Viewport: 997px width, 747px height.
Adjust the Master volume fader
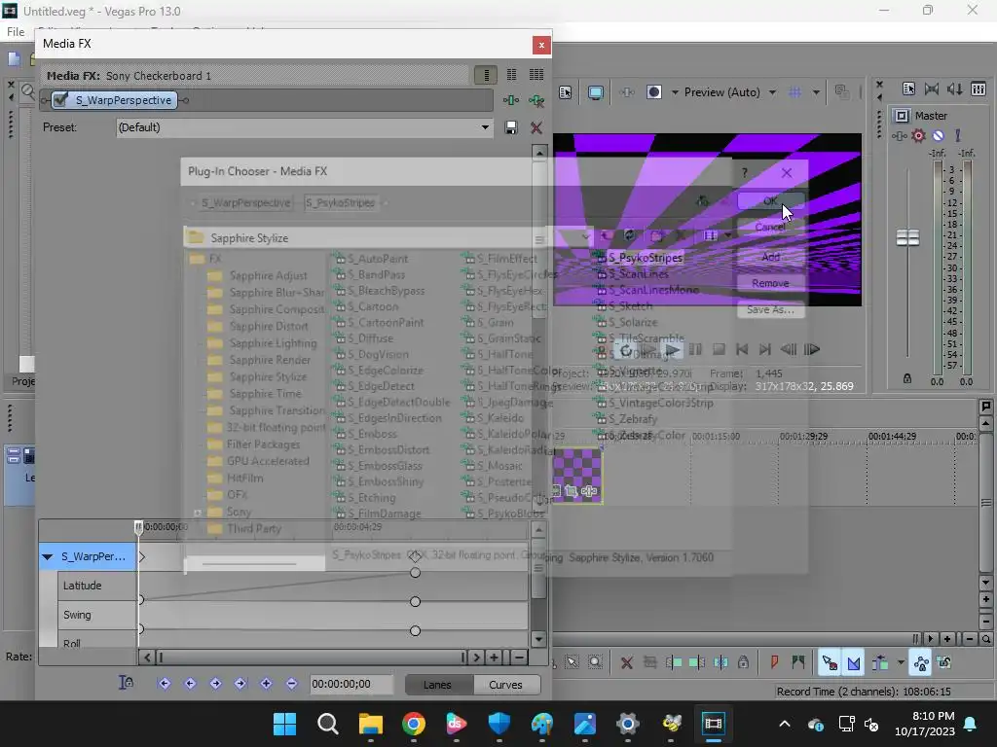tap(907, 237)
